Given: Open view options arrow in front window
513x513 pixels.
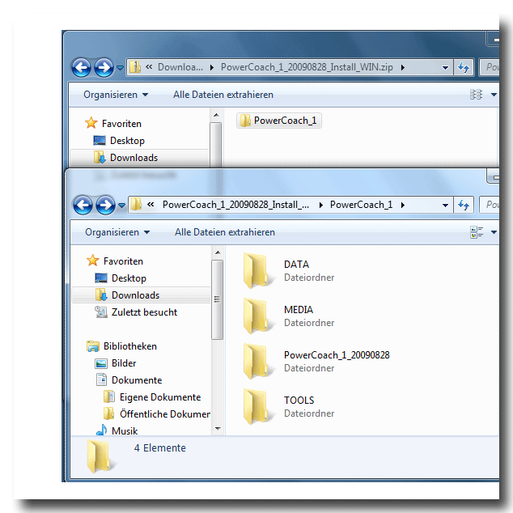Looking at the screenshot, I should tap(494, 232).
